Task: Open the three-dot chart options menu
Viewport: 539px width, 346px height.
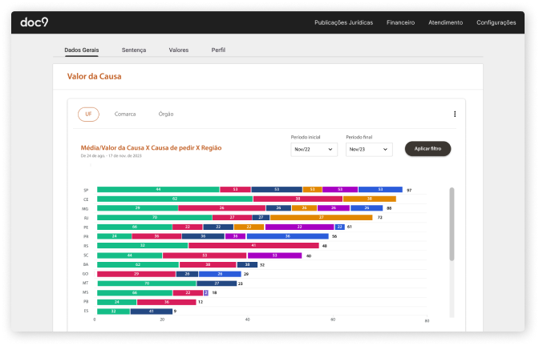Action: pos(455,114)
